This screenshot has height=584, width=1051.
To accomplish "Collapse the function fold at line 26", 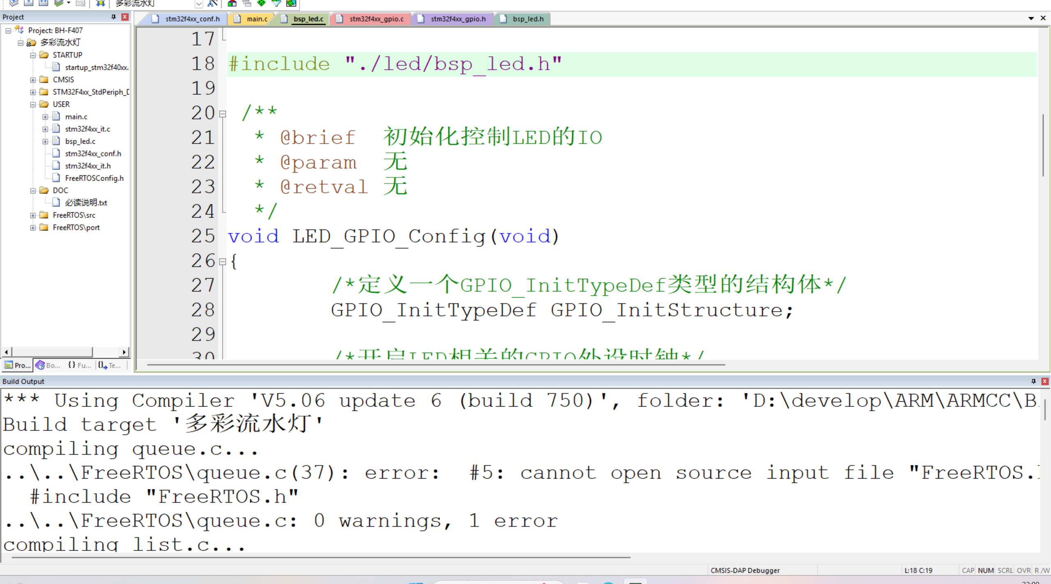I will (x=223, y=261).
